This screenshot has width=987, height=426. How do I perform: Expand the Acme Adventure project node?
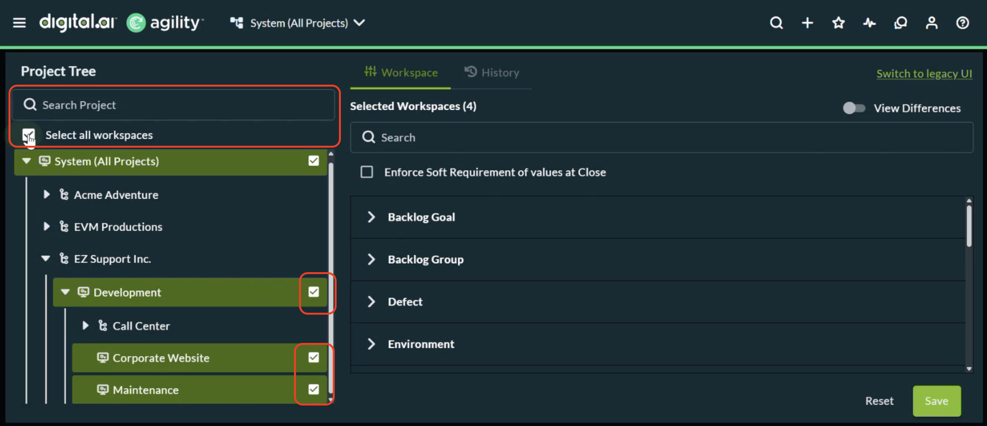pos(46,194)
